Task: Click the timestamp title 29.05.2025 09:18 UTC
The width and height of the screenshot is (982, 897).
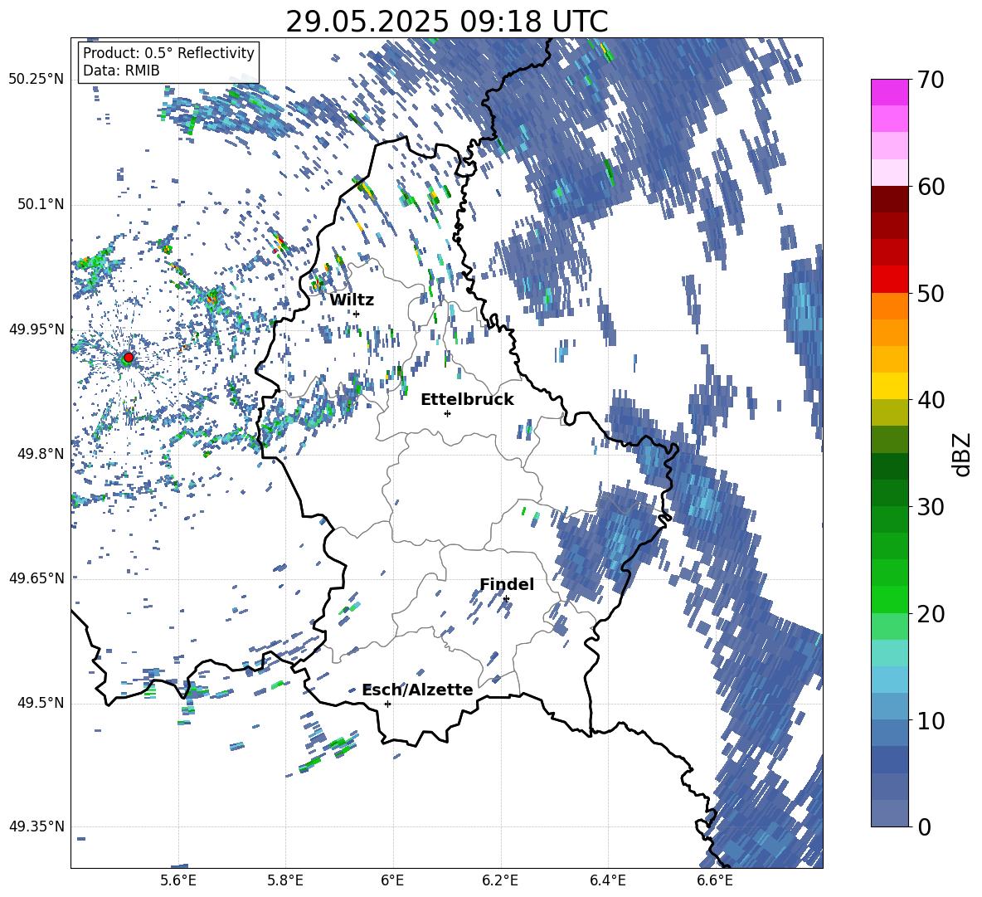Action: pos(446,22)
